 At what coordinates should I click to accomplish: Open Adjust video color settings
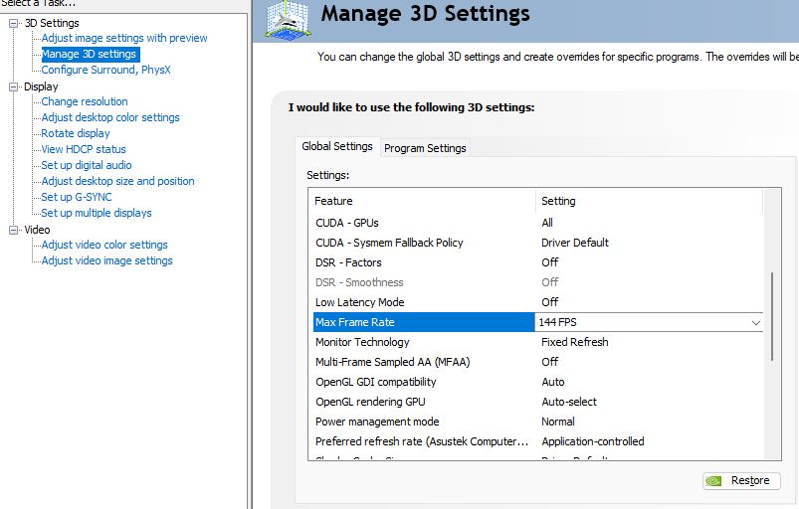(x=104, y=245)
